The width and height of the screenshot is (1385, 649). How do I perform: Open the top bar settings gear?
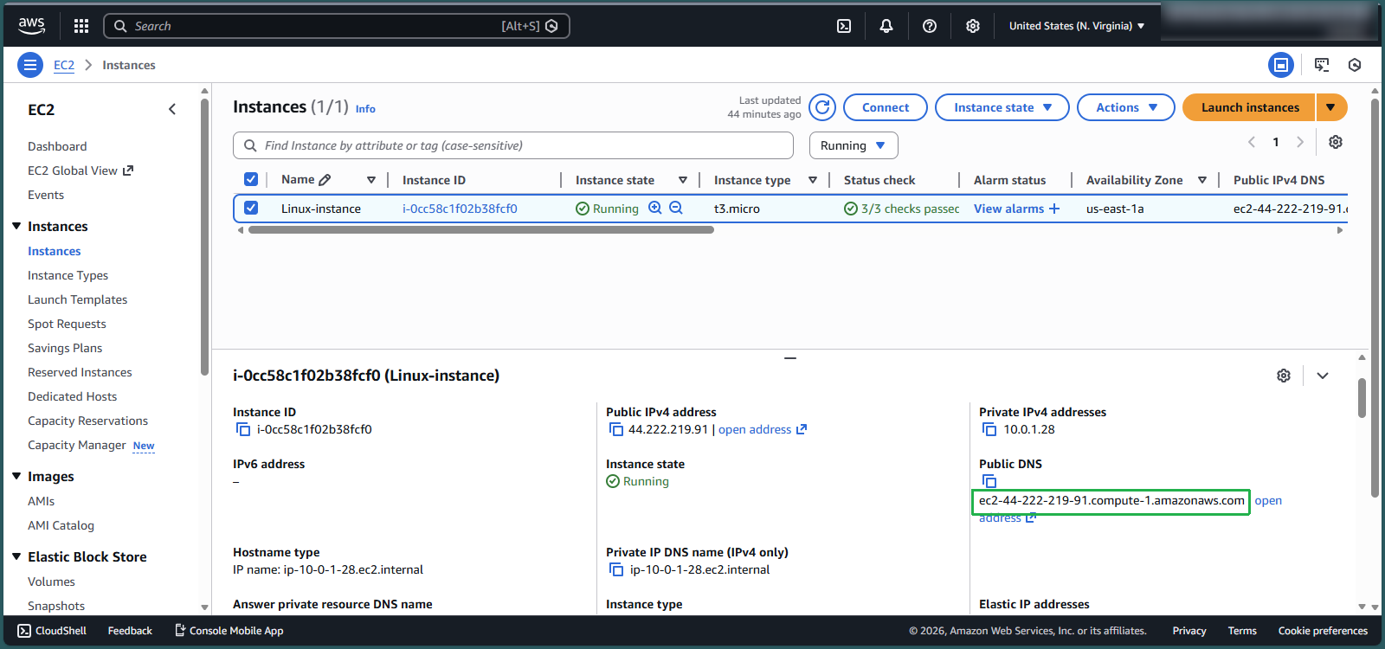[x=973, y=26]
